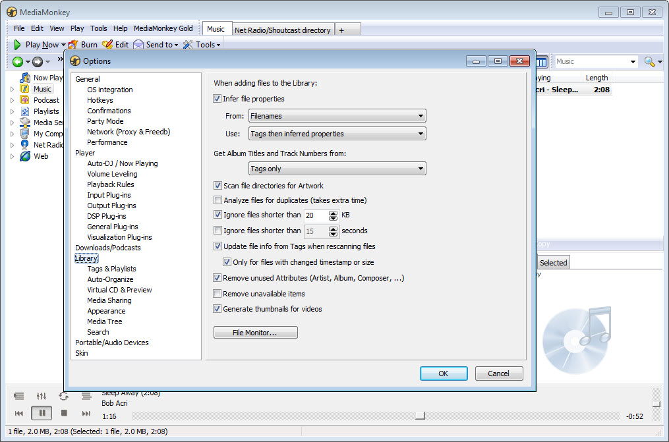
Task: Click the Media Servers icon in tree
Action: (25, 123)
